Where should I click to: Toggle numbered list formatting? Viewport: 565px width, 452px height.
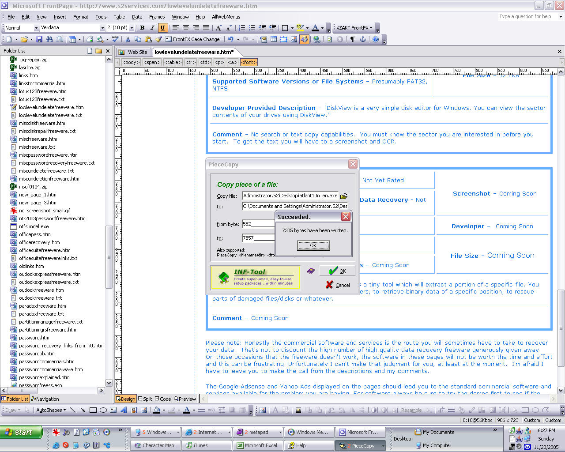pos(242,28)
